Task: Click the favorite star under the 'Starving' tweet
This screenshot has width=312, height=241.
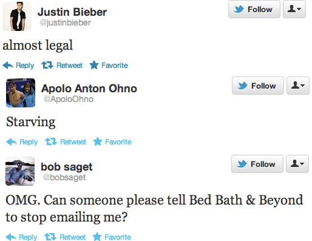Action: tap(98, 141)
